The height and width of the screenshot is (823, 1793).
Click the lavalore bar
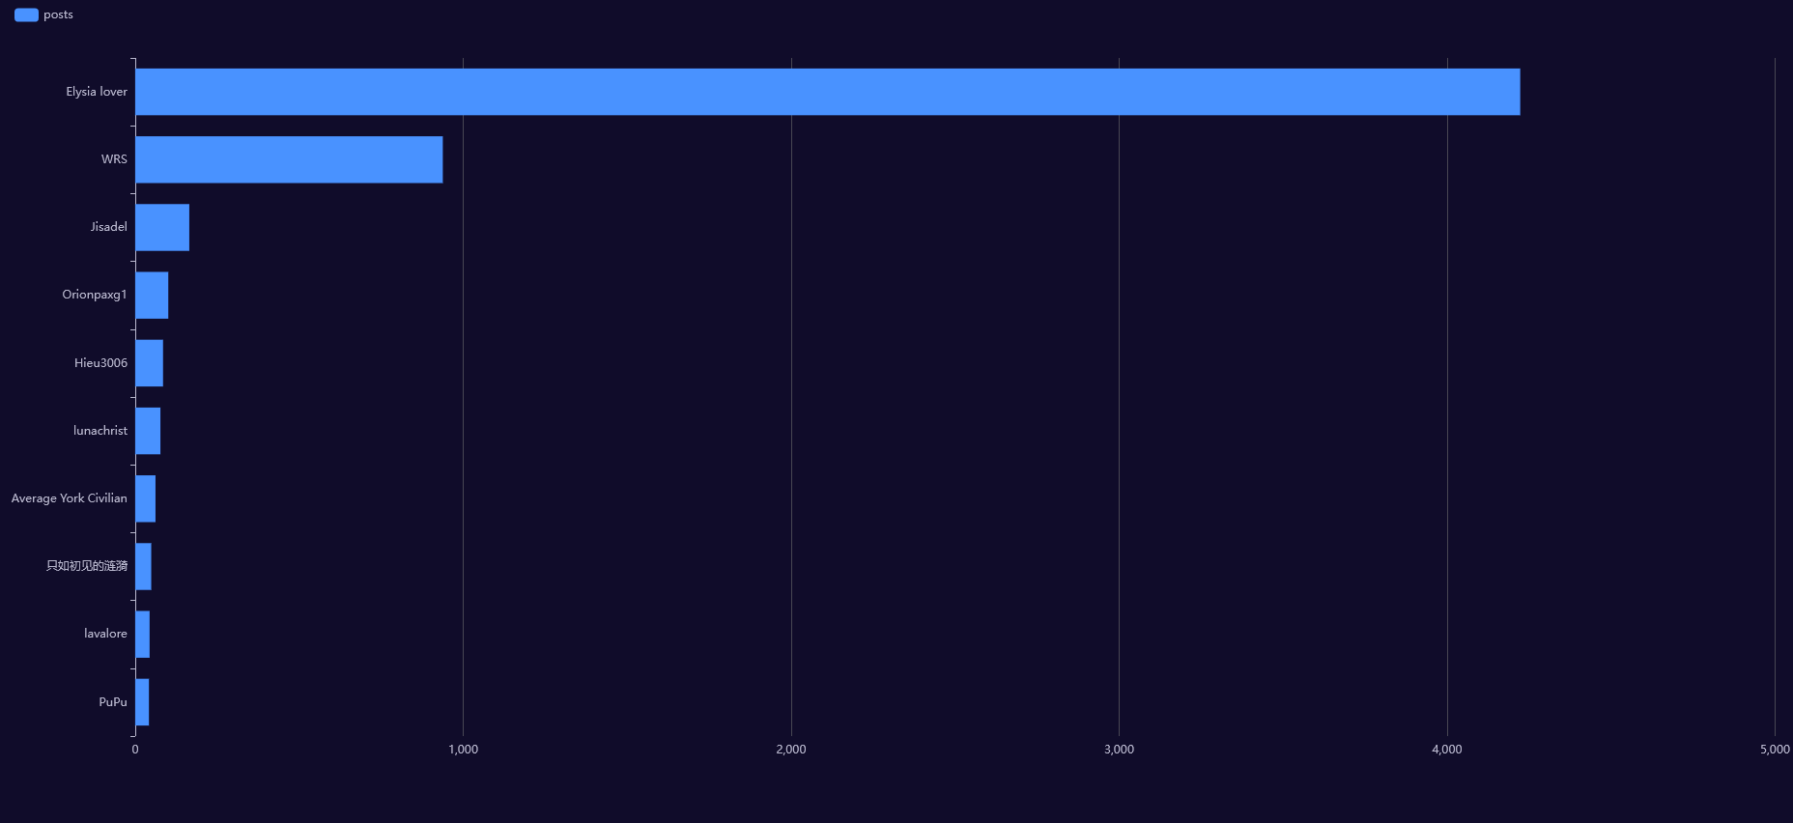(x=142, y=634)
